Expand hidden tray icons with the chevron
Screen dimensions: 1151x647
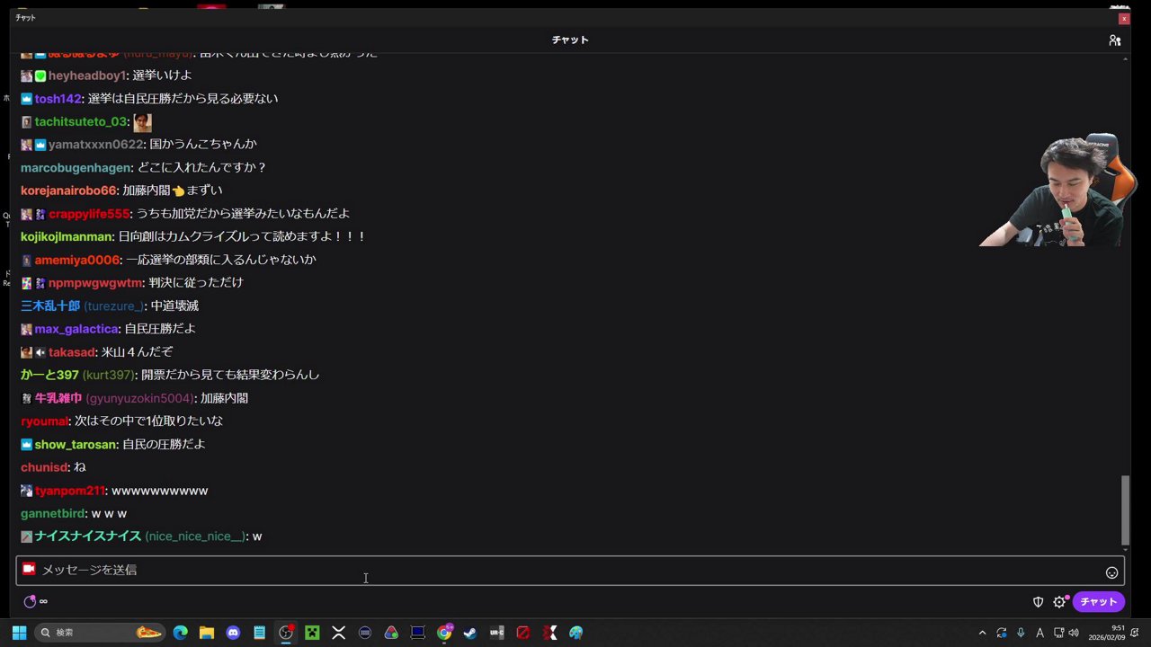point(982,633)
